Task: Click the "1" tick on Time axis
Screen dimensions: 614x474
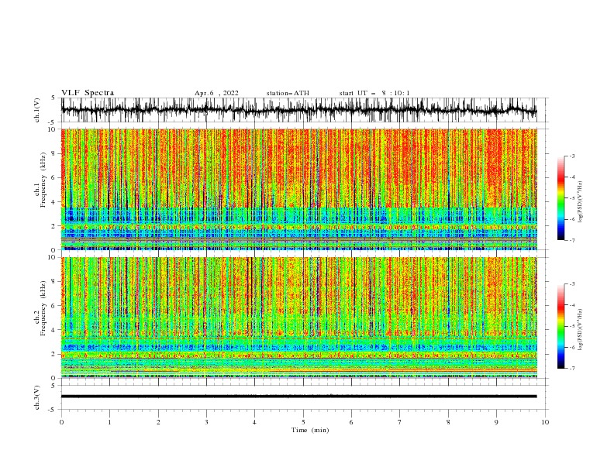Action: (x=109, y=422)
